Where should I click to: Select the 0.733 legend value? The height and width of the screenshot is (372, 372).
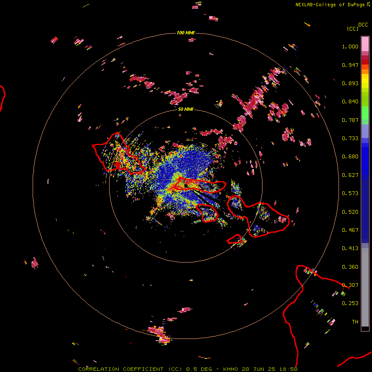pyautogui.click(x=350, y=138)
